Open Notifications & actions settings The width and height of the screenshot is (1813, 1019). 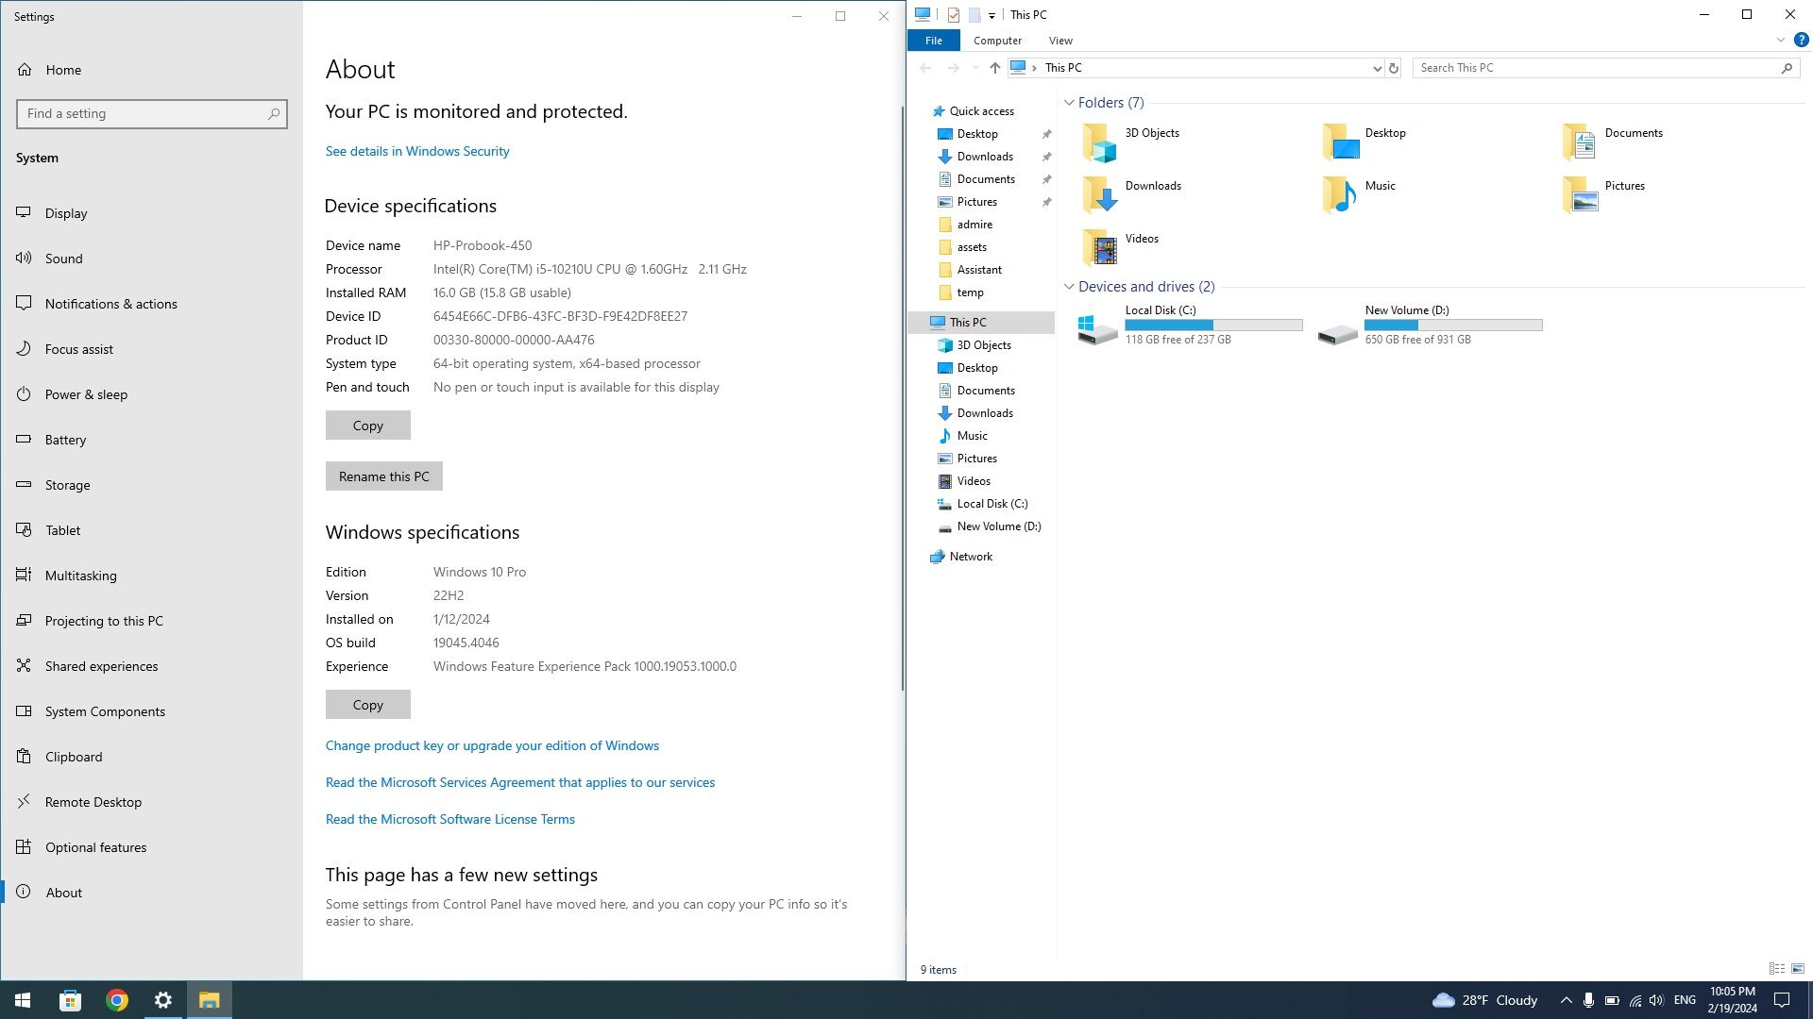(151, 304)
